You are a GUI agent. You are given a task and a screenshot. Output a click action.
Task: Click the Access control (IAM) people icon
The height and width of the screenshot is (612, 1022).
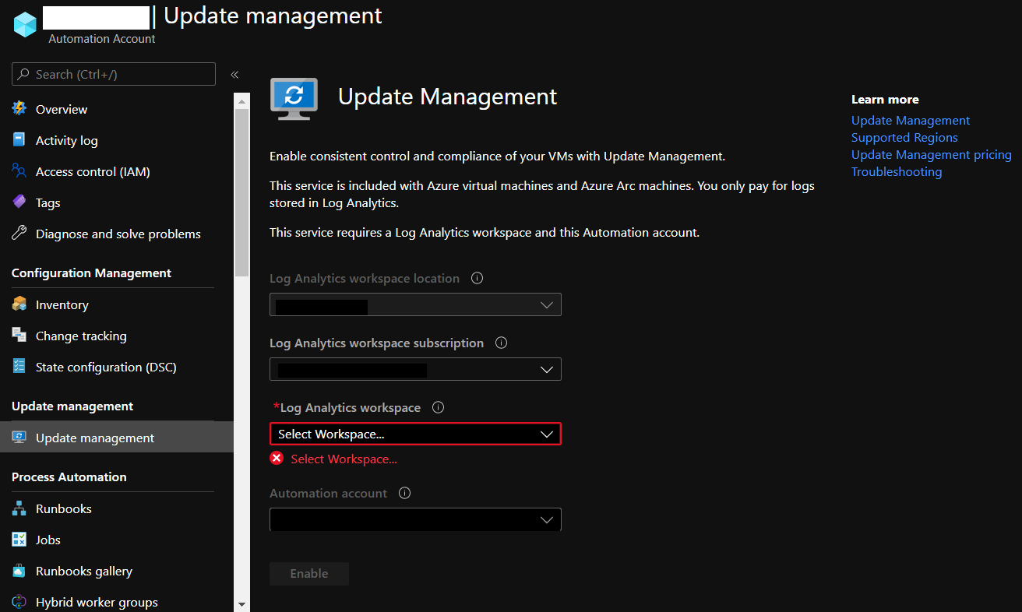[x=19, y=171]
